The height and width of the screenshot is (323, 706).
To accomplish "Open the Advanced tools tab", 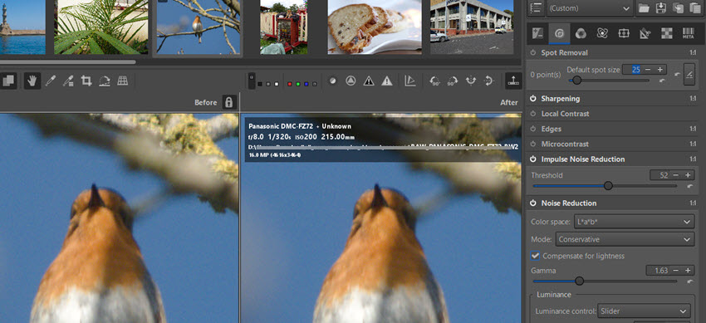I will [x=602, y=33].
